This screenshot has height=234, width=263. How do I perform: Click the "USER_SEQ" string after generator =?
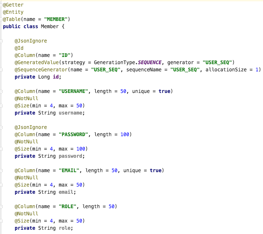click(x=217, y=63)
